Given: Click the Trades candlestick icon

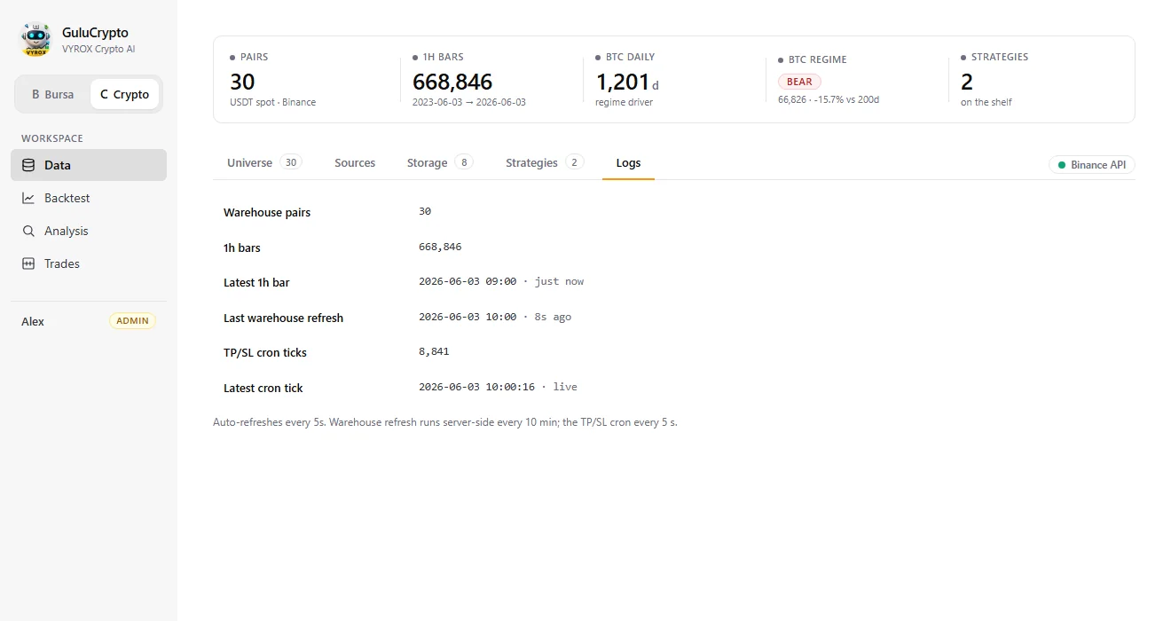Looking at the screenshot, I should (x=28, y=263).
